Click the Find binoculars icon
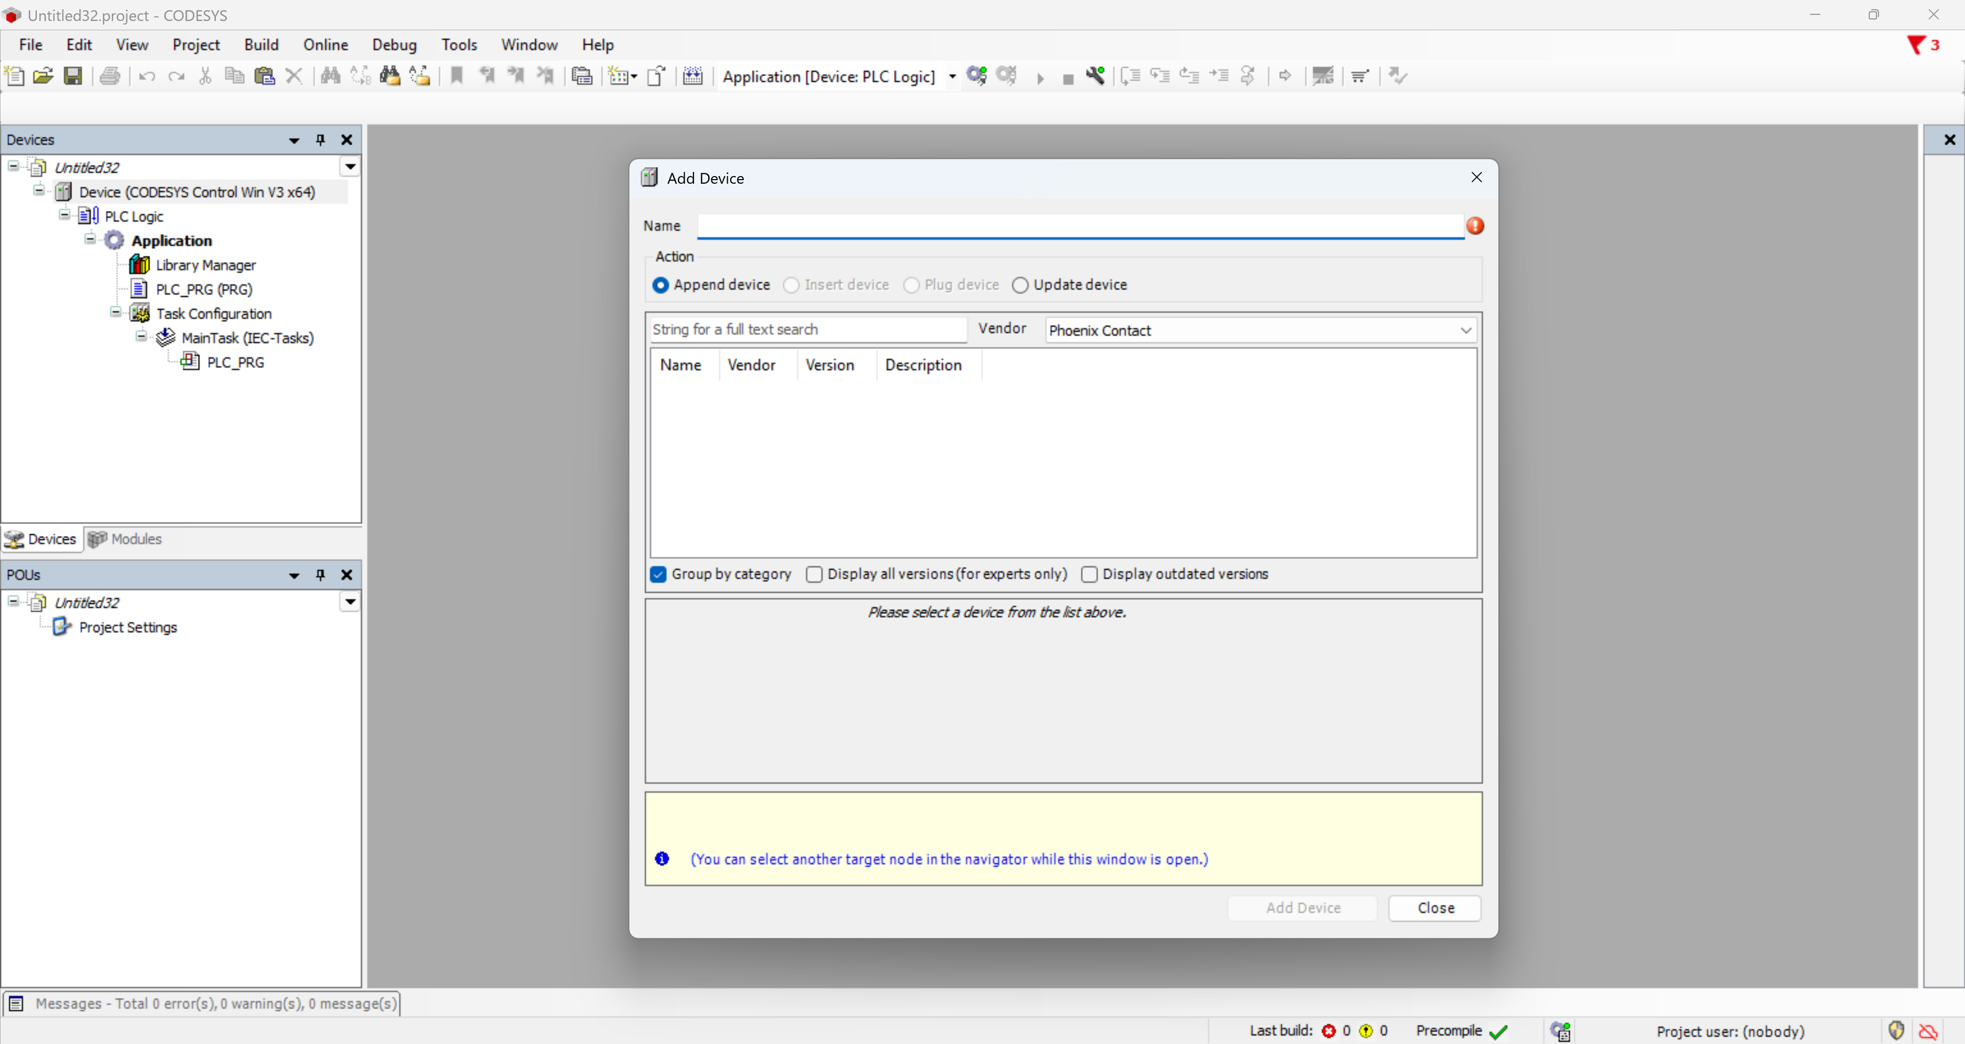Viewport: 1965px width, 1044px height. 330,76
